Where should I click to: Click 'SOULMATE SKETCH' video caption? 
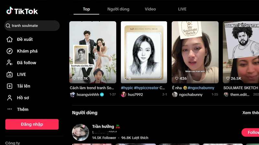pyautogui.click(x=241, y=88)
